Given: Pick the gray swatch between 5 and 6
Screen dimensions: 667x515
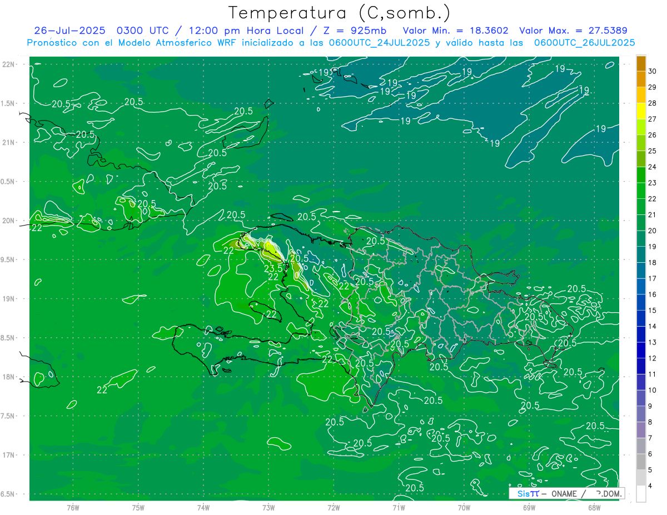Looking at the screenshot, I should tap(641, 462).
